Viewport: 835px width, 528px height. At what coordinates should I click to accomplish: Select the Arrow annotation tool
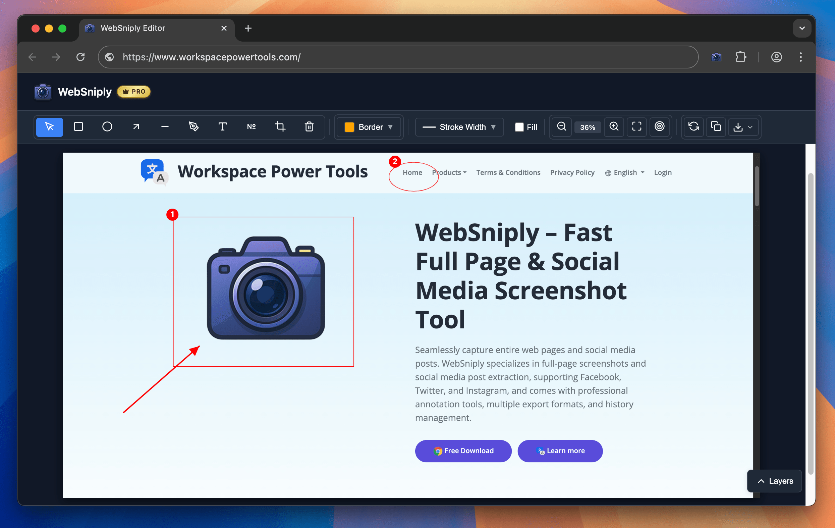coord(136,126)
